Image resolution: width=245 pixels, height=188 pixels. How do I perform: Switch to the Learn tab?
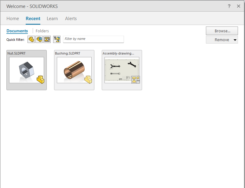[52, 19]
